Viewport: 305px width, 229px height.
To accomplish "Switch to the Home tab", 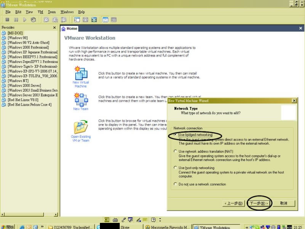I will pos(69,29).
